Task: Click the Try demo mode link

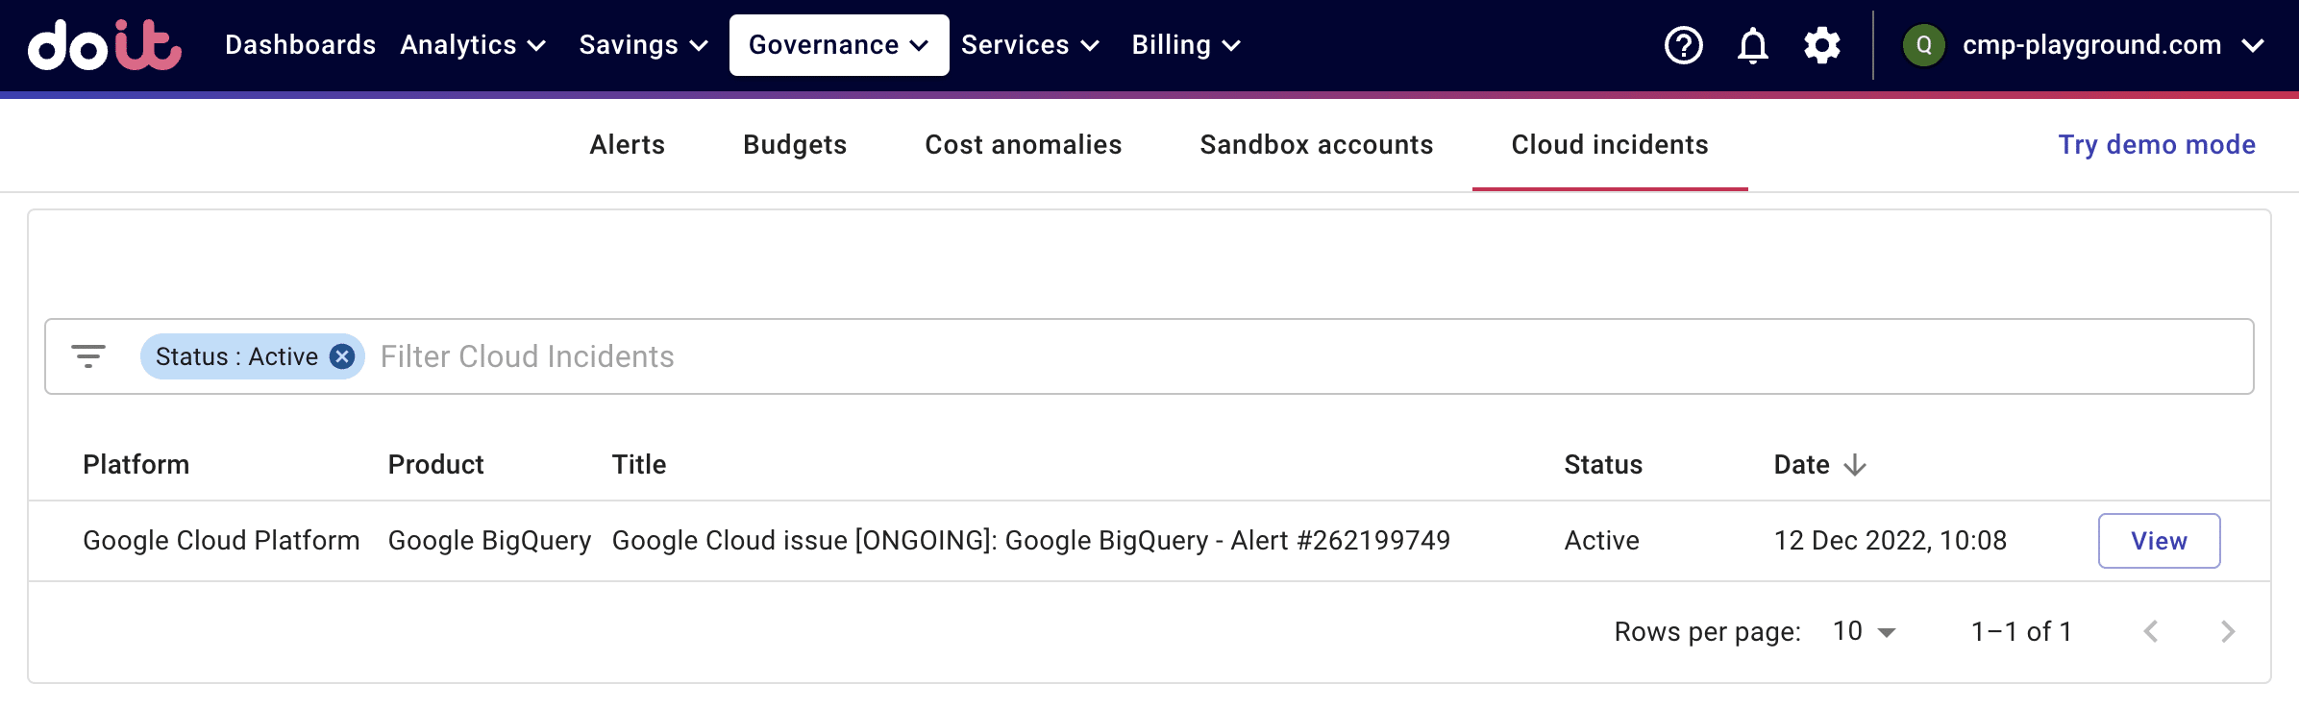Action: click(x=2156, y=145)
